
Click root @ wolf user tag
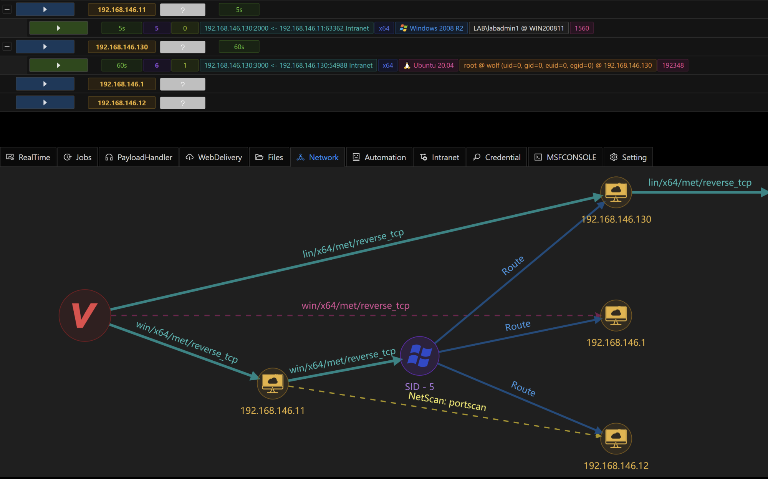point(558,65)
